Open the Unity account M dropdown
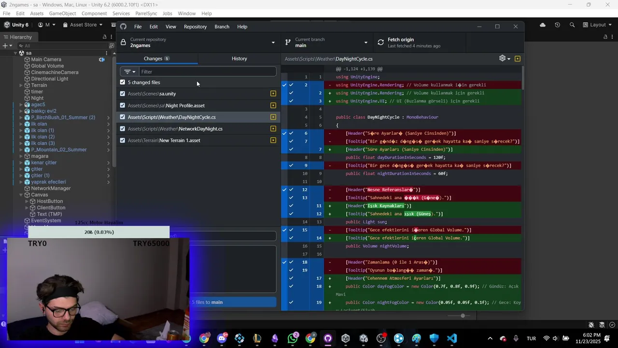Viewport: 618px width, 348px height. tap(47, 25)
